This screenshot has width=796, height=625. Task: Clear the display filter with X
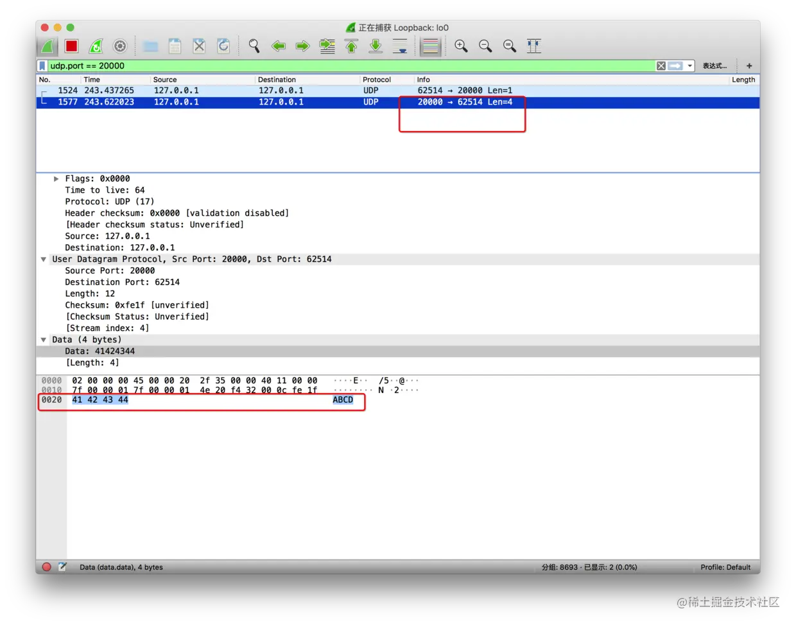pos(661,66)
